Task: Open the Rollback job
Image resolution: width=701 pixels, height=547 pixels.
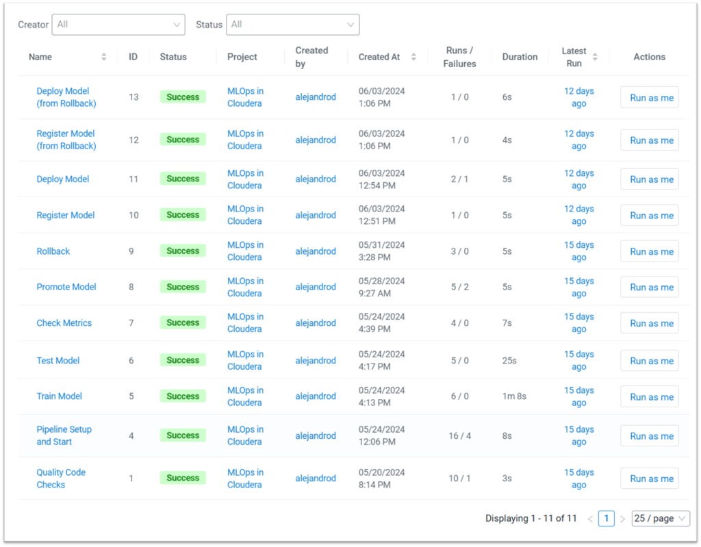Action: click(x=53, y=251)
